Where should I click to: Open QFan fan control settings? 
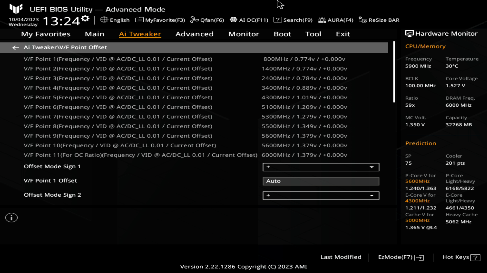pos(207,20)
